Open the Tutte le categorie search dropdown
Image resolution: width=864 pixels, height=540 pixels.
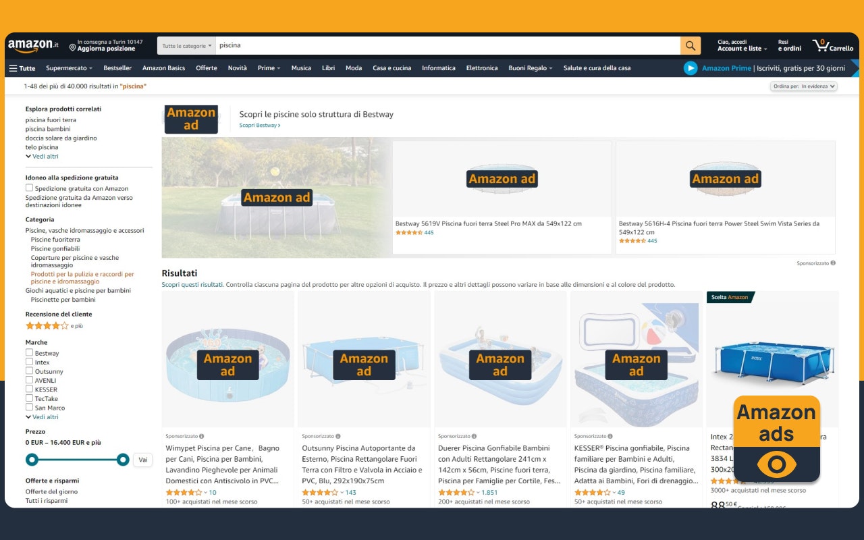click(x=187, y=46)
